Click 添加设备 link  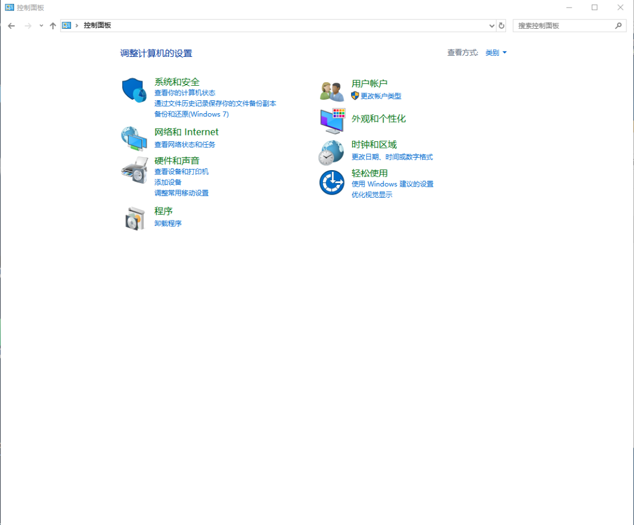coord(168,182)
